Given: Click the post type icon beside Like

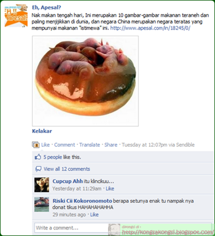Looking at the screenshot, I should pos(36,145).
